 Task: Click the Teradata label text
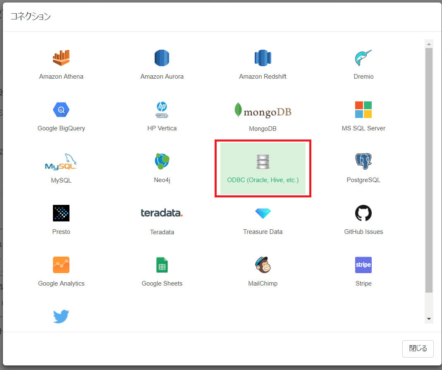162,232
